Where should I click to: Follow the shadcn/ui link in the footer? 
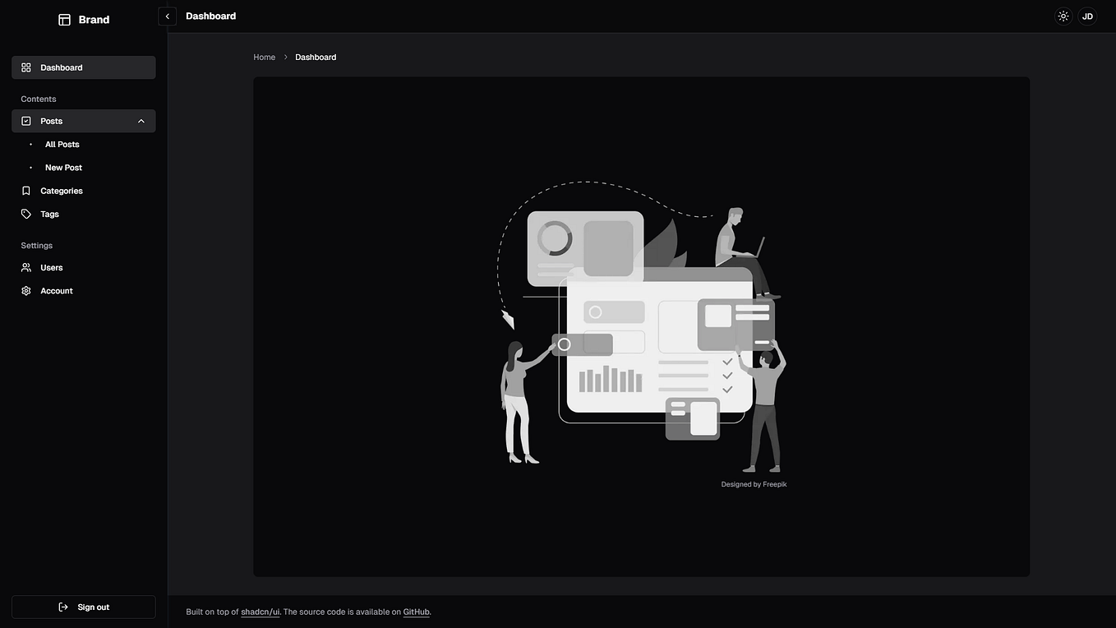(261, 612)
